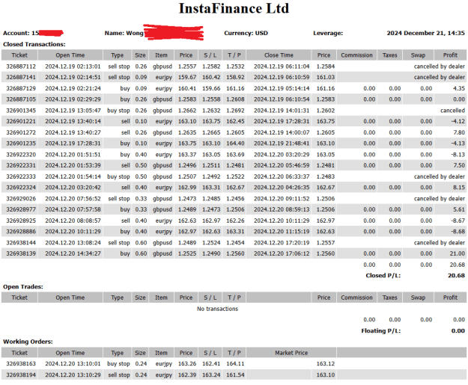The width and height of the screenshot is (468, 385).
Task: Select the profit value 21.00
Action: (458, 253)
